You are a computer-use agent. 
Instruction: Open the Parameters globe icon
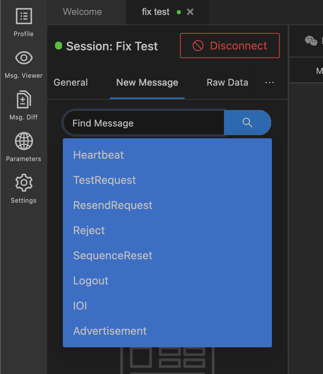[24, 141]
